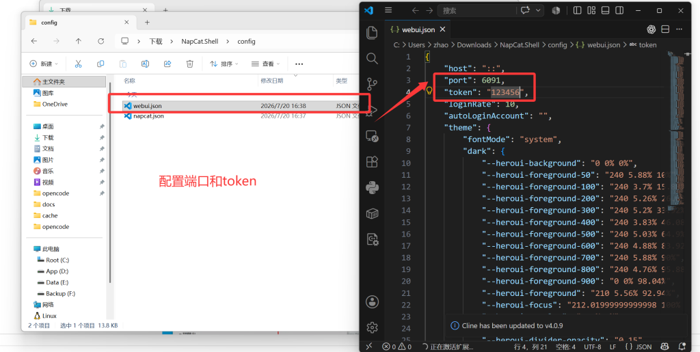Image resolution: width=700 pixels, height=352 pixels.
Task: Toggle the primary side bar layout icon
Action: coord(577,10)
